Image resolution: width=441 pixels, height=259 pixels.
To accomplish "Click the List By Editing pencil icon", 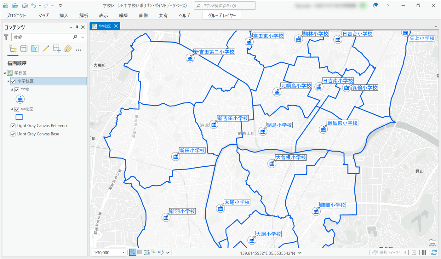I will [46, 49].
